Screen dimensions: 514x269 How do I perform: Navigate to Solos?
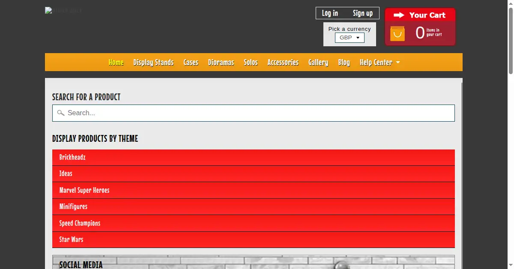[251, 63]
